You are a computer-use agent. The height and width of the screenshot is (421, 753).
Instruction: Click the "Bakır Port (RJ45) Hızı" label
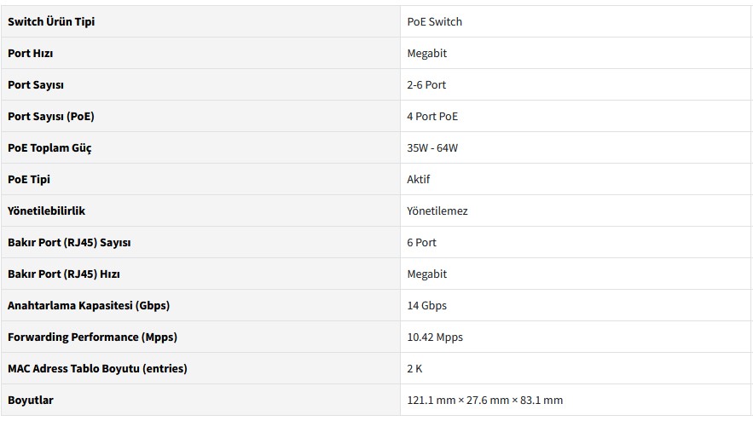pos(65,274)
